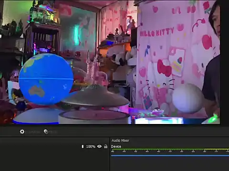Open the source Filters button
This screenshot has height=171, width=229.
(x=46, y=132)
